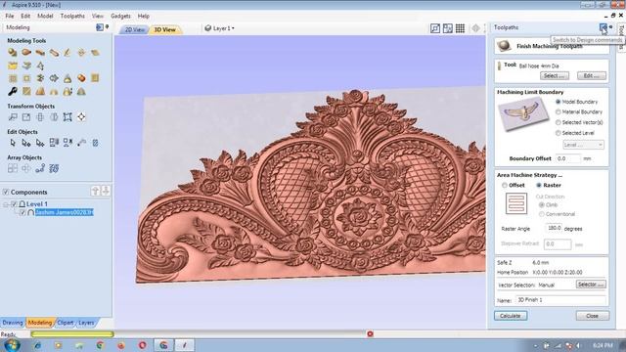Click the zoom to fit view icon
The height and width of the screenshot is (352, 626).
click(x=435, y=28)
